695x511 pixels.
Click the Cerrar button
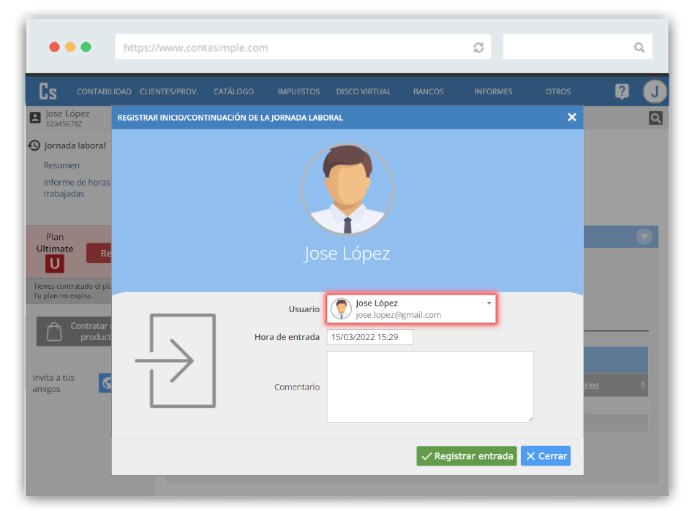pyautogui.click(x=546, y=455)
